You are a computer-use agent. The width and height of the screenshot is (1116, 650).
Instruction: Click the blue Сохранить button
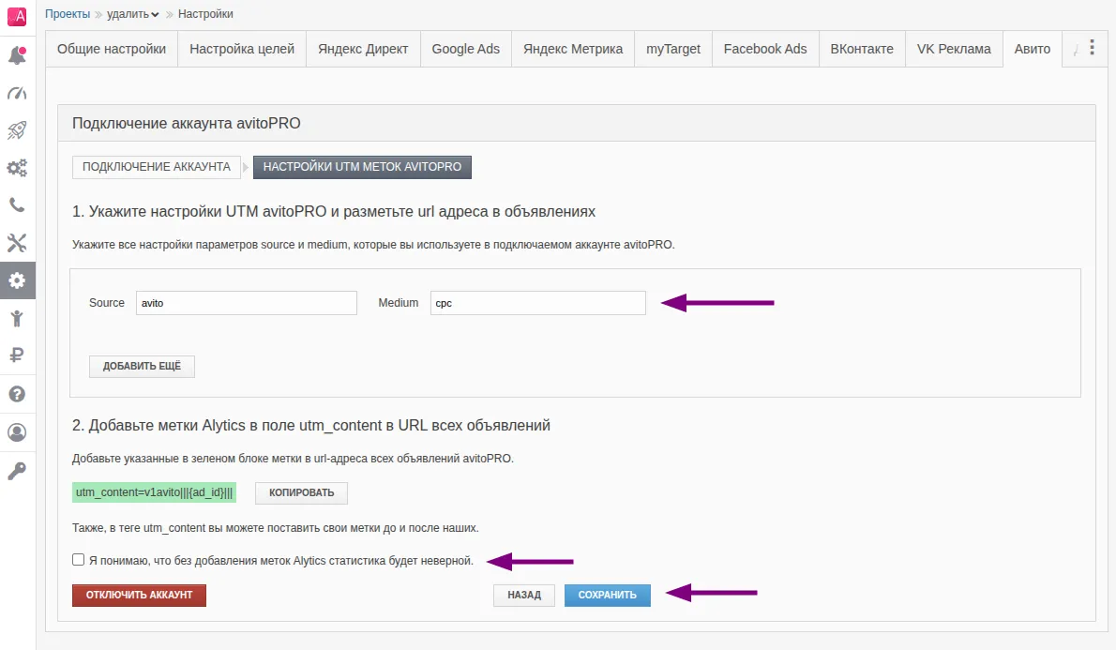point(607,596)
